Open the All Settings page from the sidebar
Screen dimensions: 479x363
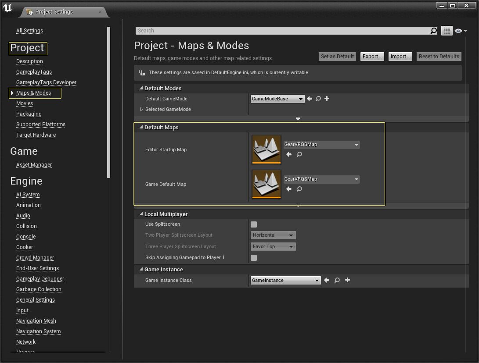click(x=29, y=31)
